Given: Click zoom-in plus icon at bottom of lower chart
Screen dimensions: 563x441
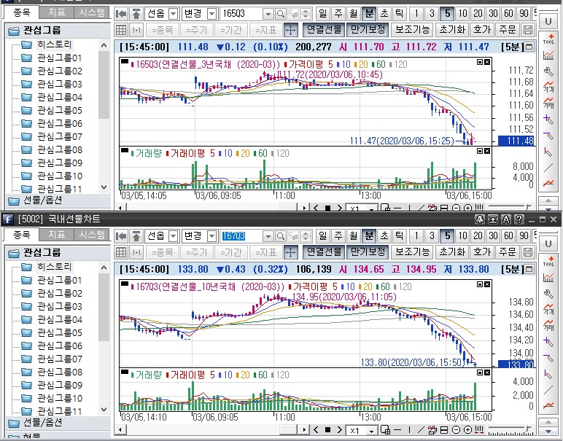Looking at the screenshot, I should 467,431.
